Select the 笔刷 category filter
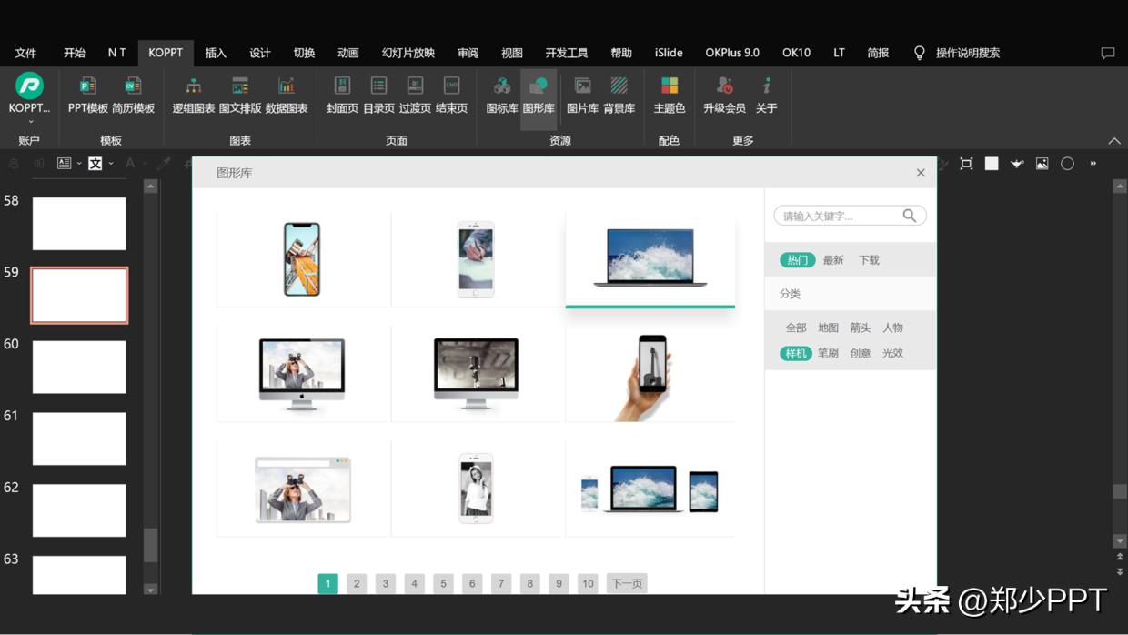Viewport: 1128px width, 635px height. tap(828, 353)
